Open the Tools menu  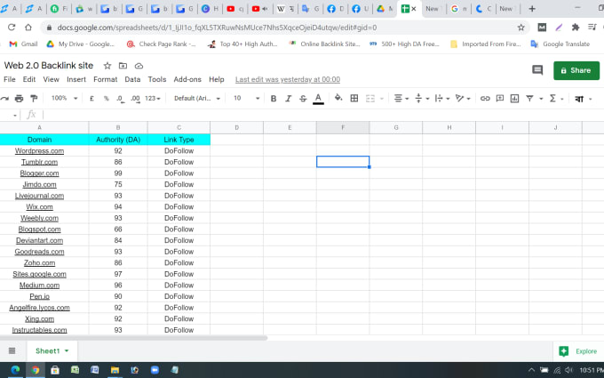point(157,79)
